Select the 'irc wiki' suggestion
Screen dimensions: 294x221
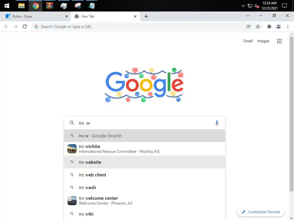tap(145, 214)
